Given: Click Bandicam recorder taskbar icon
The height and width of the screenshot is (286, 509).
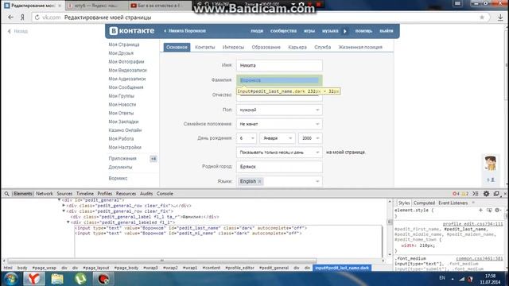Looking at the screenshot, I should [103, 279].
